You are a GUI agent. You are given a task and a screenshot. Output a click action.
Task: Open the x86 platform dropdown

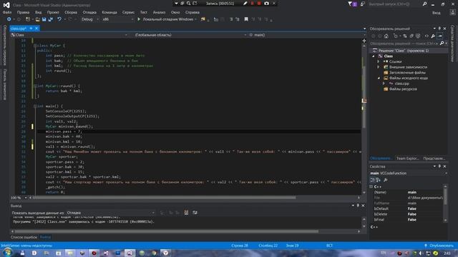click(117, 19)
